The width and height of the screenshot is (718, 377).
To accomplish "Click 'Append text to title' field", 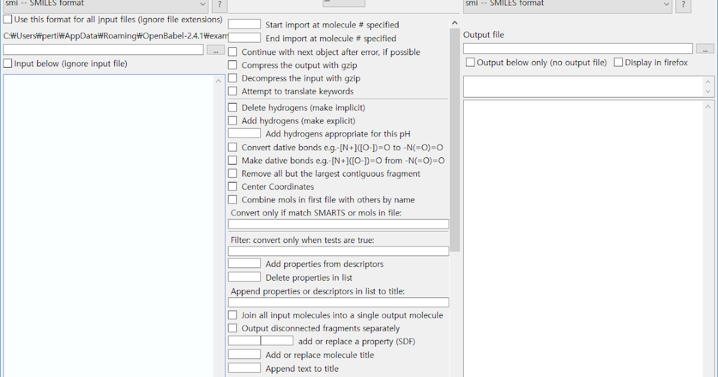I will click(244, 368).
